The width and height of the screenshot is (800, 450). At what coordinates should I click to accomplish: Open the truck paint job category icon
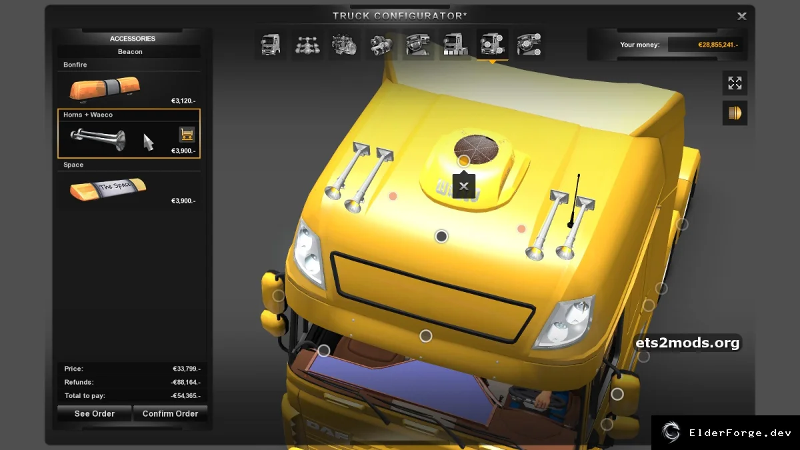click(x=455, y=45)
